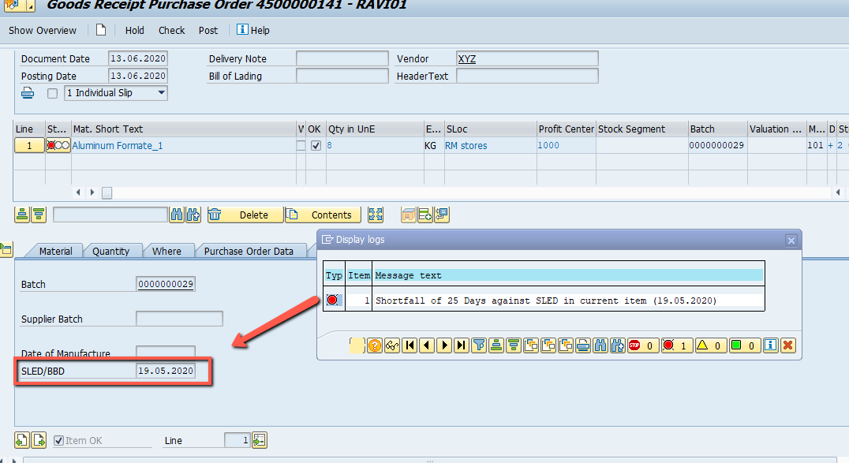Enable the checkbox beside the print icon
Screen dimensions: 849x463
tap(51, 92)
